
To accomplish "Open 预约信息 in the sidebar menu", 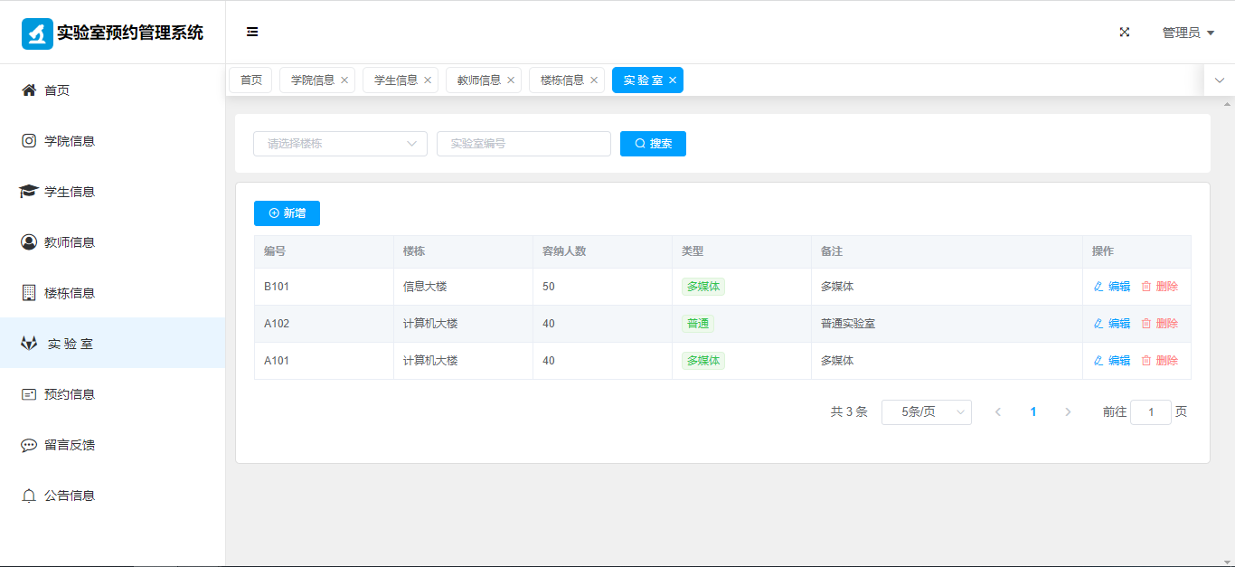I will click(70, 394).
